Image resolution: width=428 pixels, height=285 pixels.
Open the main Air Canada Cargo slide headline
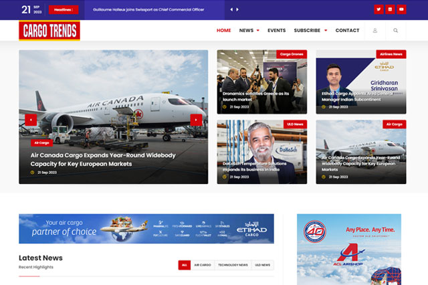[x=103, y=159]
